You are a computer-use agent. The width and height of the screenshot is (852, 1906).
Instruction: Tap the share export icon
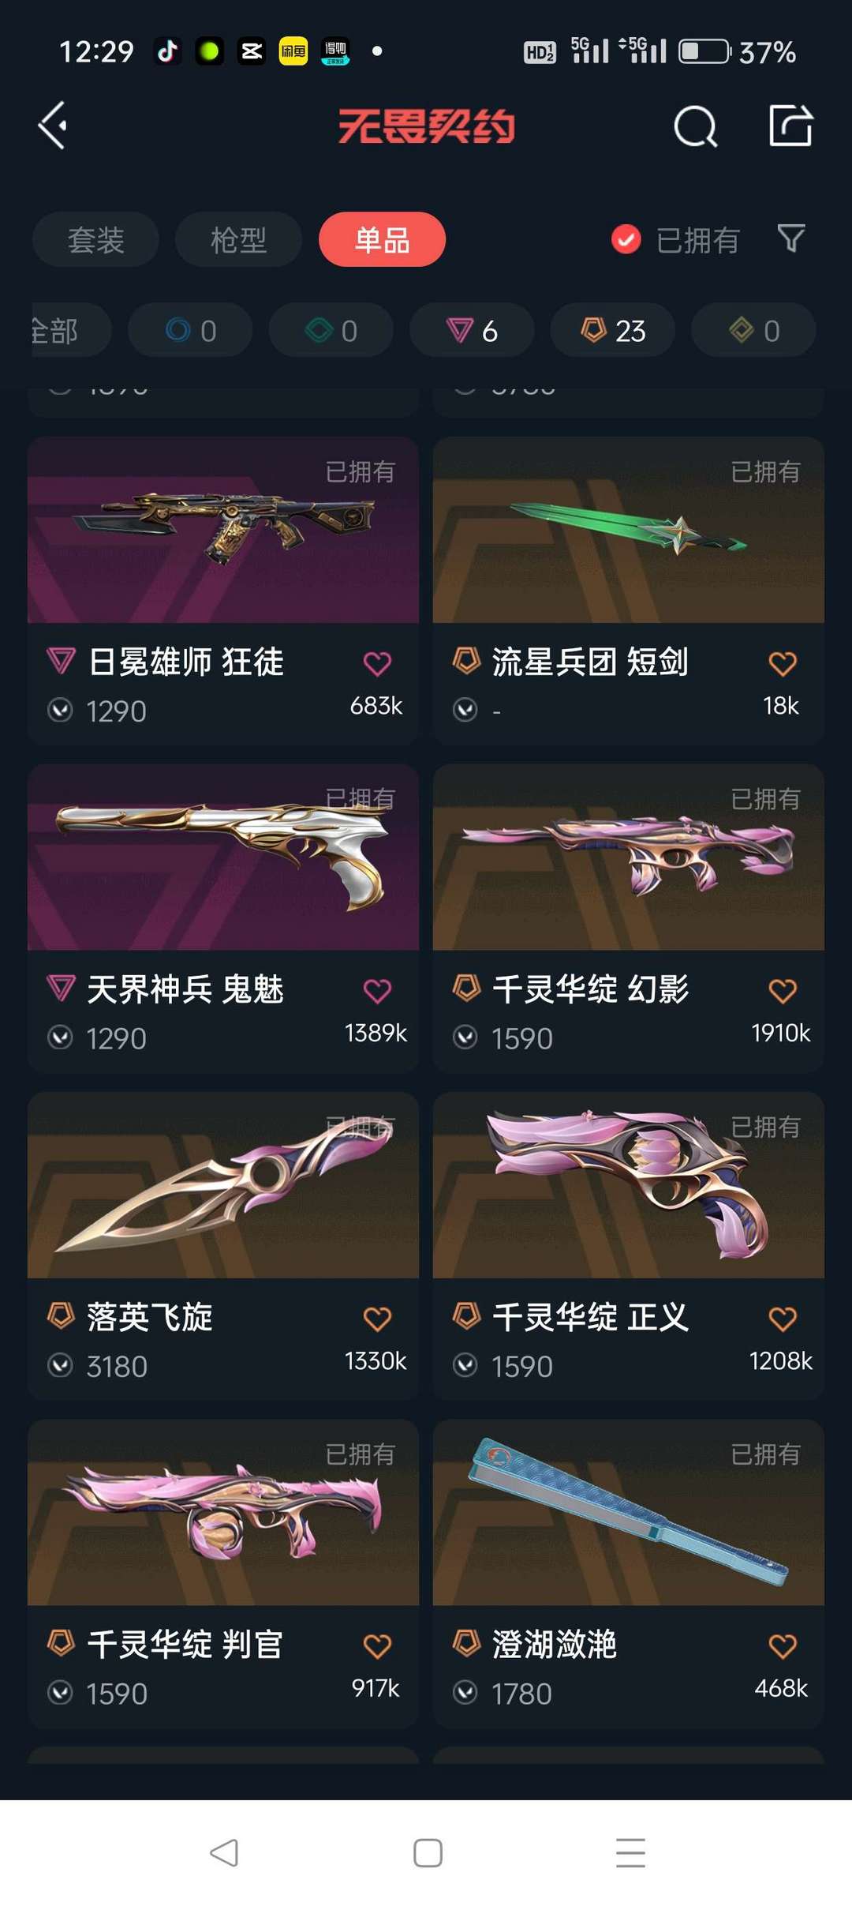coord(790,126)
